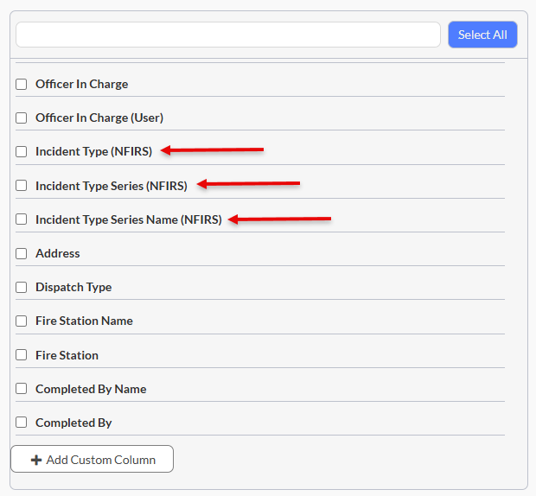Image resolution: width=536 pixels, height=496 pixels.
Task: Check the Officer In Charge checkbox
Action: point(22,84)
